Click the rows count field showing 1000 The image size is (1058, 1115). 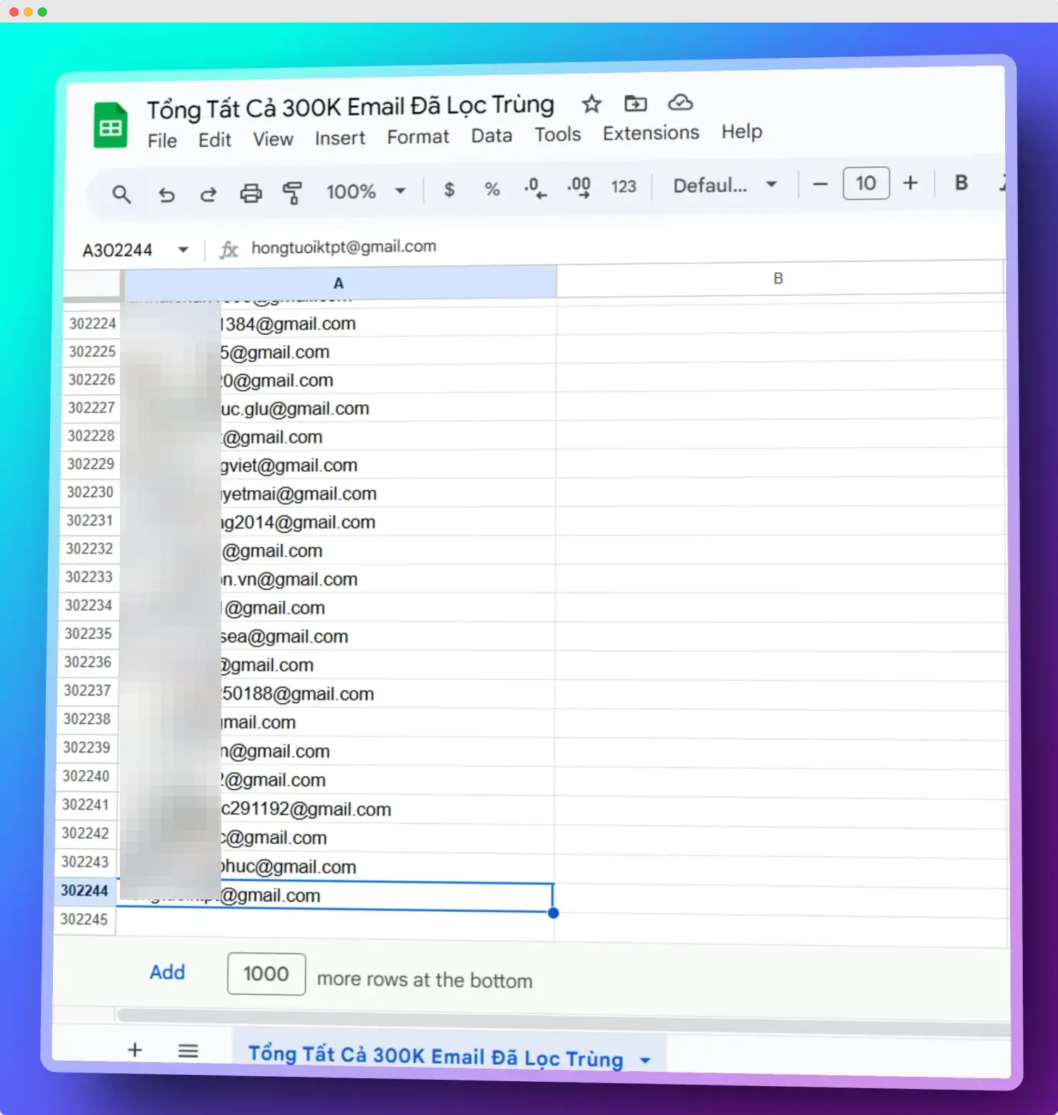click(x=266, y=974)
